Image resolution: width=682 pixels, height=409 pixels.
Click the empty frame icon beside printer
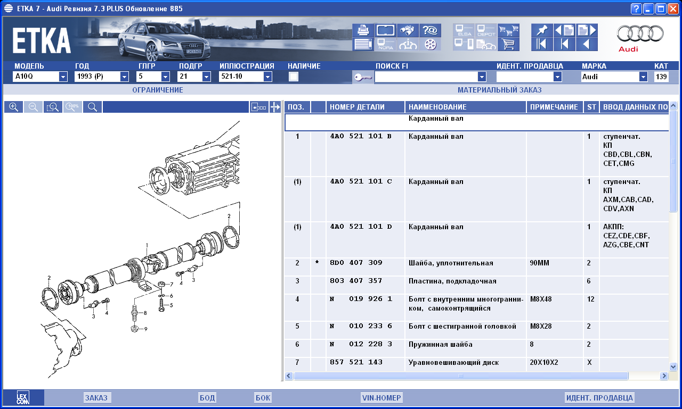385,30
